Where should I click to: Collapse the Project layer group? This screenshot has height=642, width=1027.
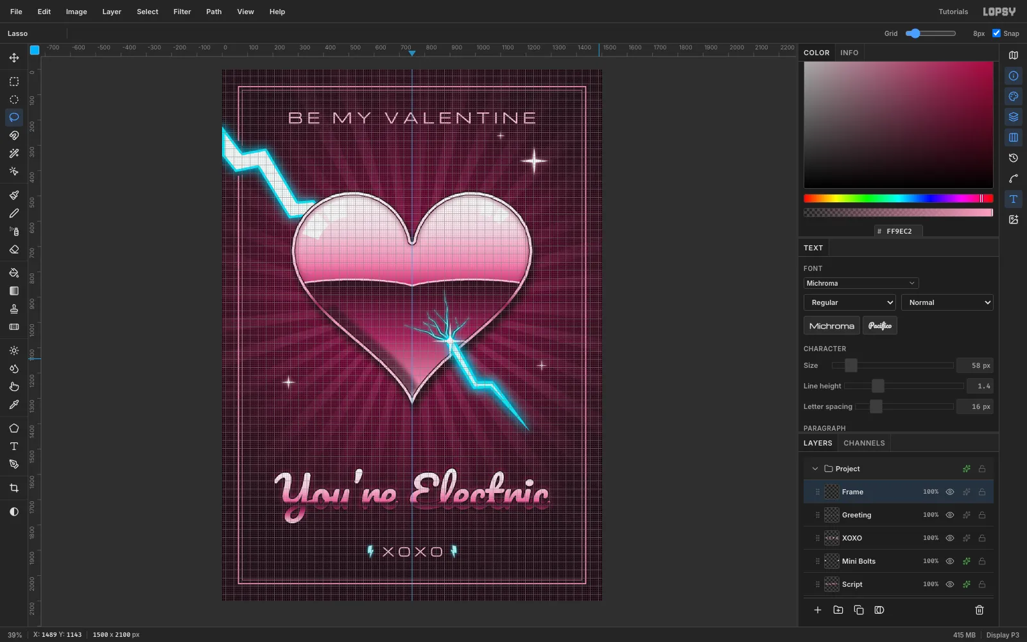pyautogui.click(x=815, y=469)
